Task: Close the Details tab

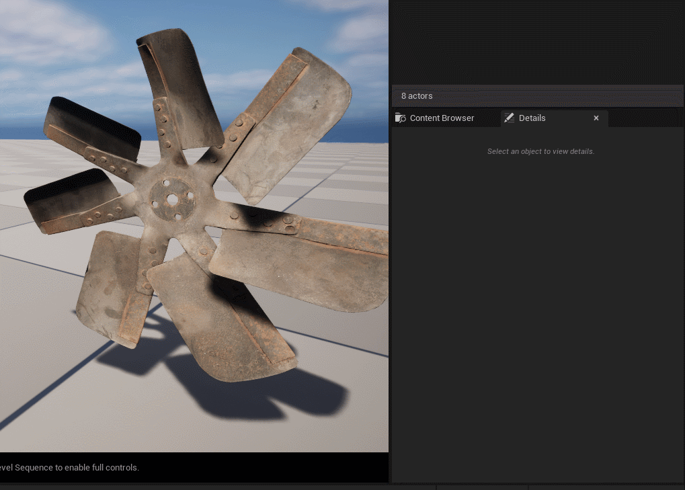Action: [x=596, y=118]
